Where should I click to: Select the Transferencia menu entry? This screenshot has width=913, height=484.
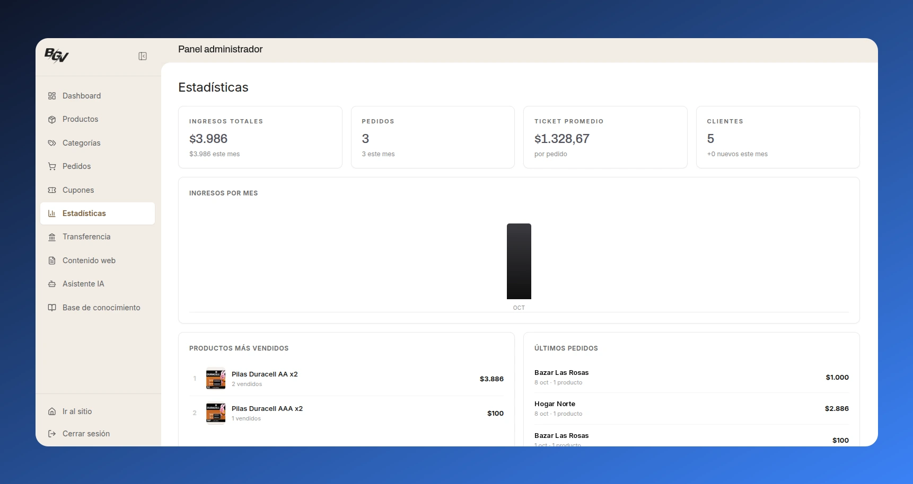[98, 237]
